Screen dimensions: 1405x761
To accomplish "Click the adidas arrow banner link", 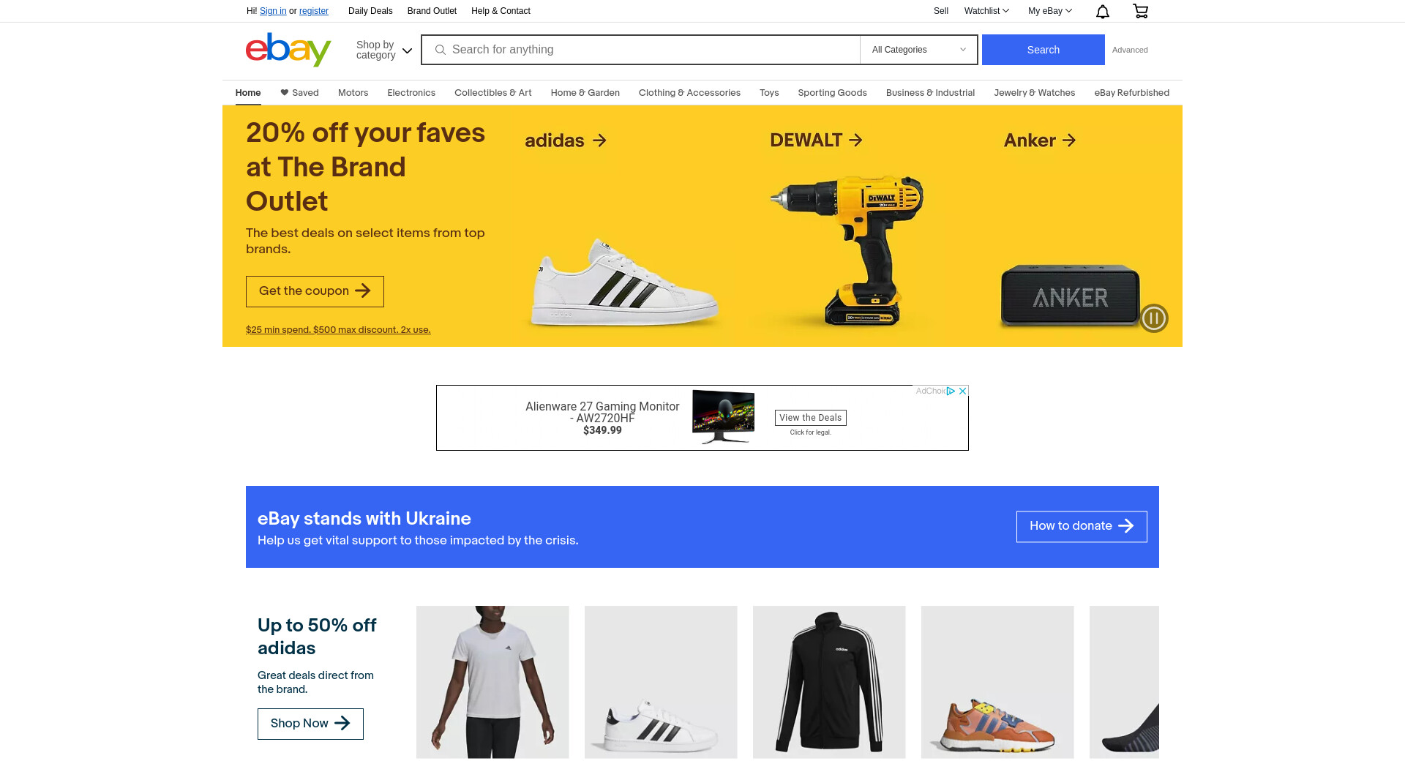I will 566,140.
